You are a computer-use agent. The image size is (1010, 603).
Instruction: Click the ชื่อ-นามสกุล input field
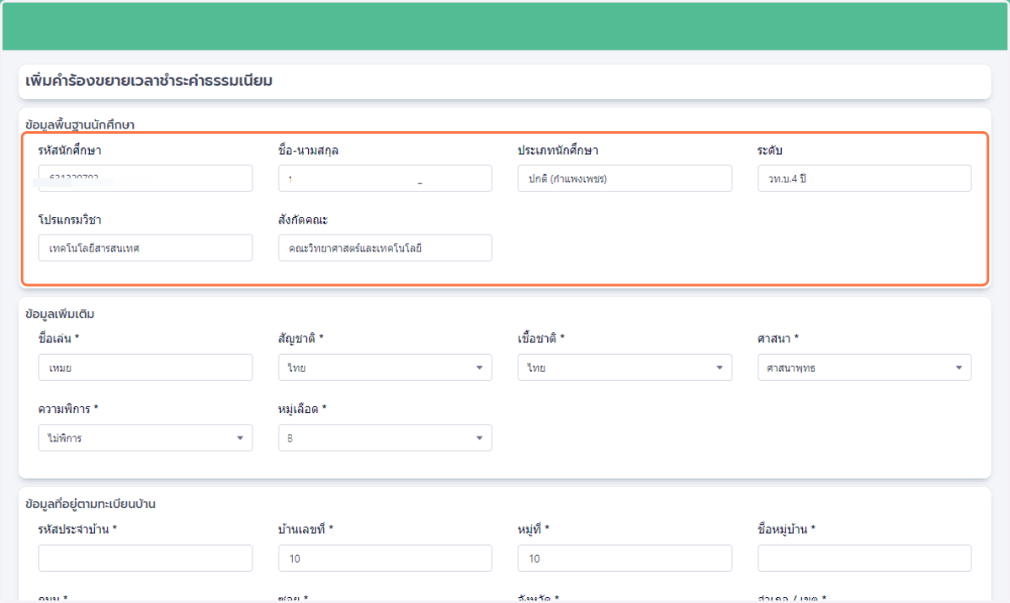(x=385, y=178)
